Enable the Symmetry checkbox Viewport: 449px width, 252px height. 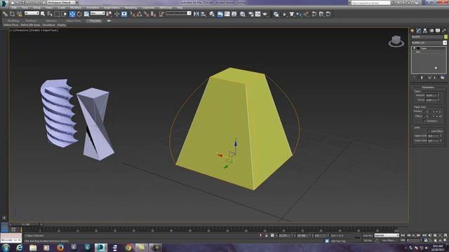pos(424,121)
